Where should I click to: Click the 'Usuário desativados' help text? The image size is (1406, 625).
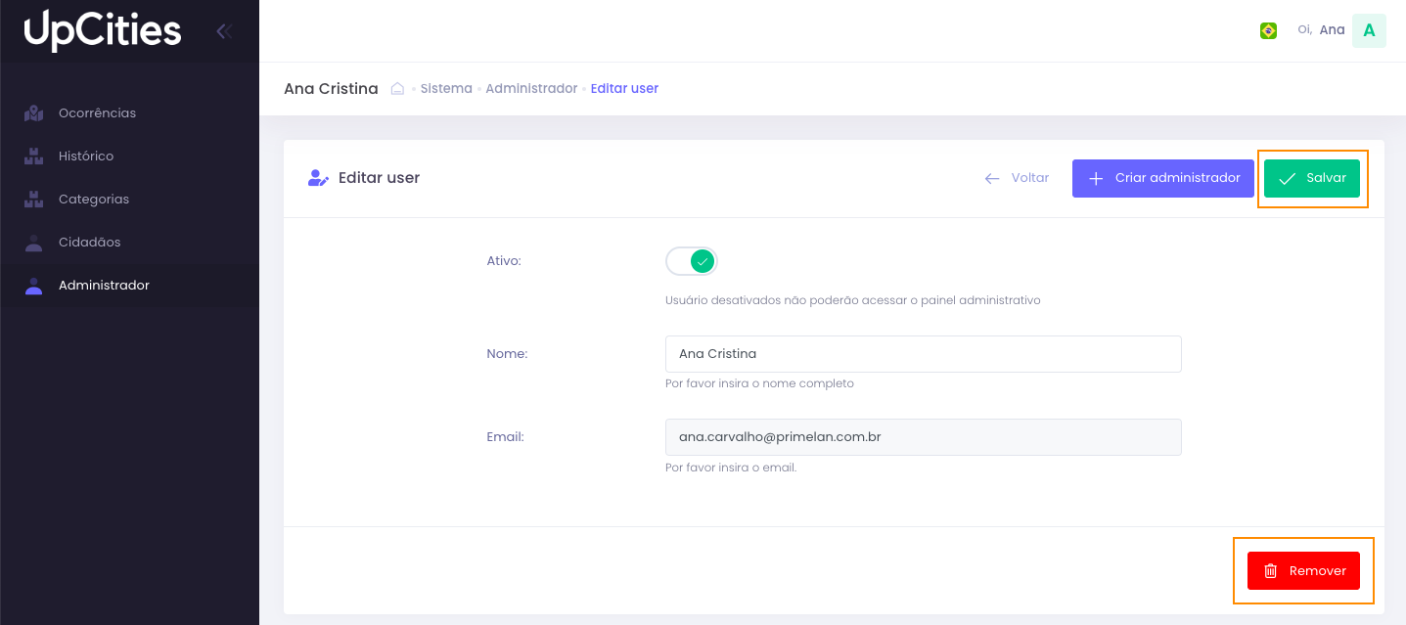tap(852, 300)
